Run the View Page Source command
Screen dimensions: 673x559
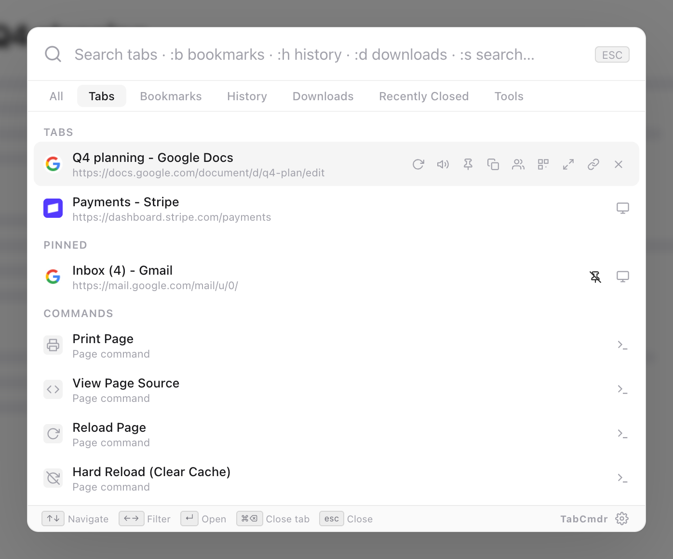(336, 389)
